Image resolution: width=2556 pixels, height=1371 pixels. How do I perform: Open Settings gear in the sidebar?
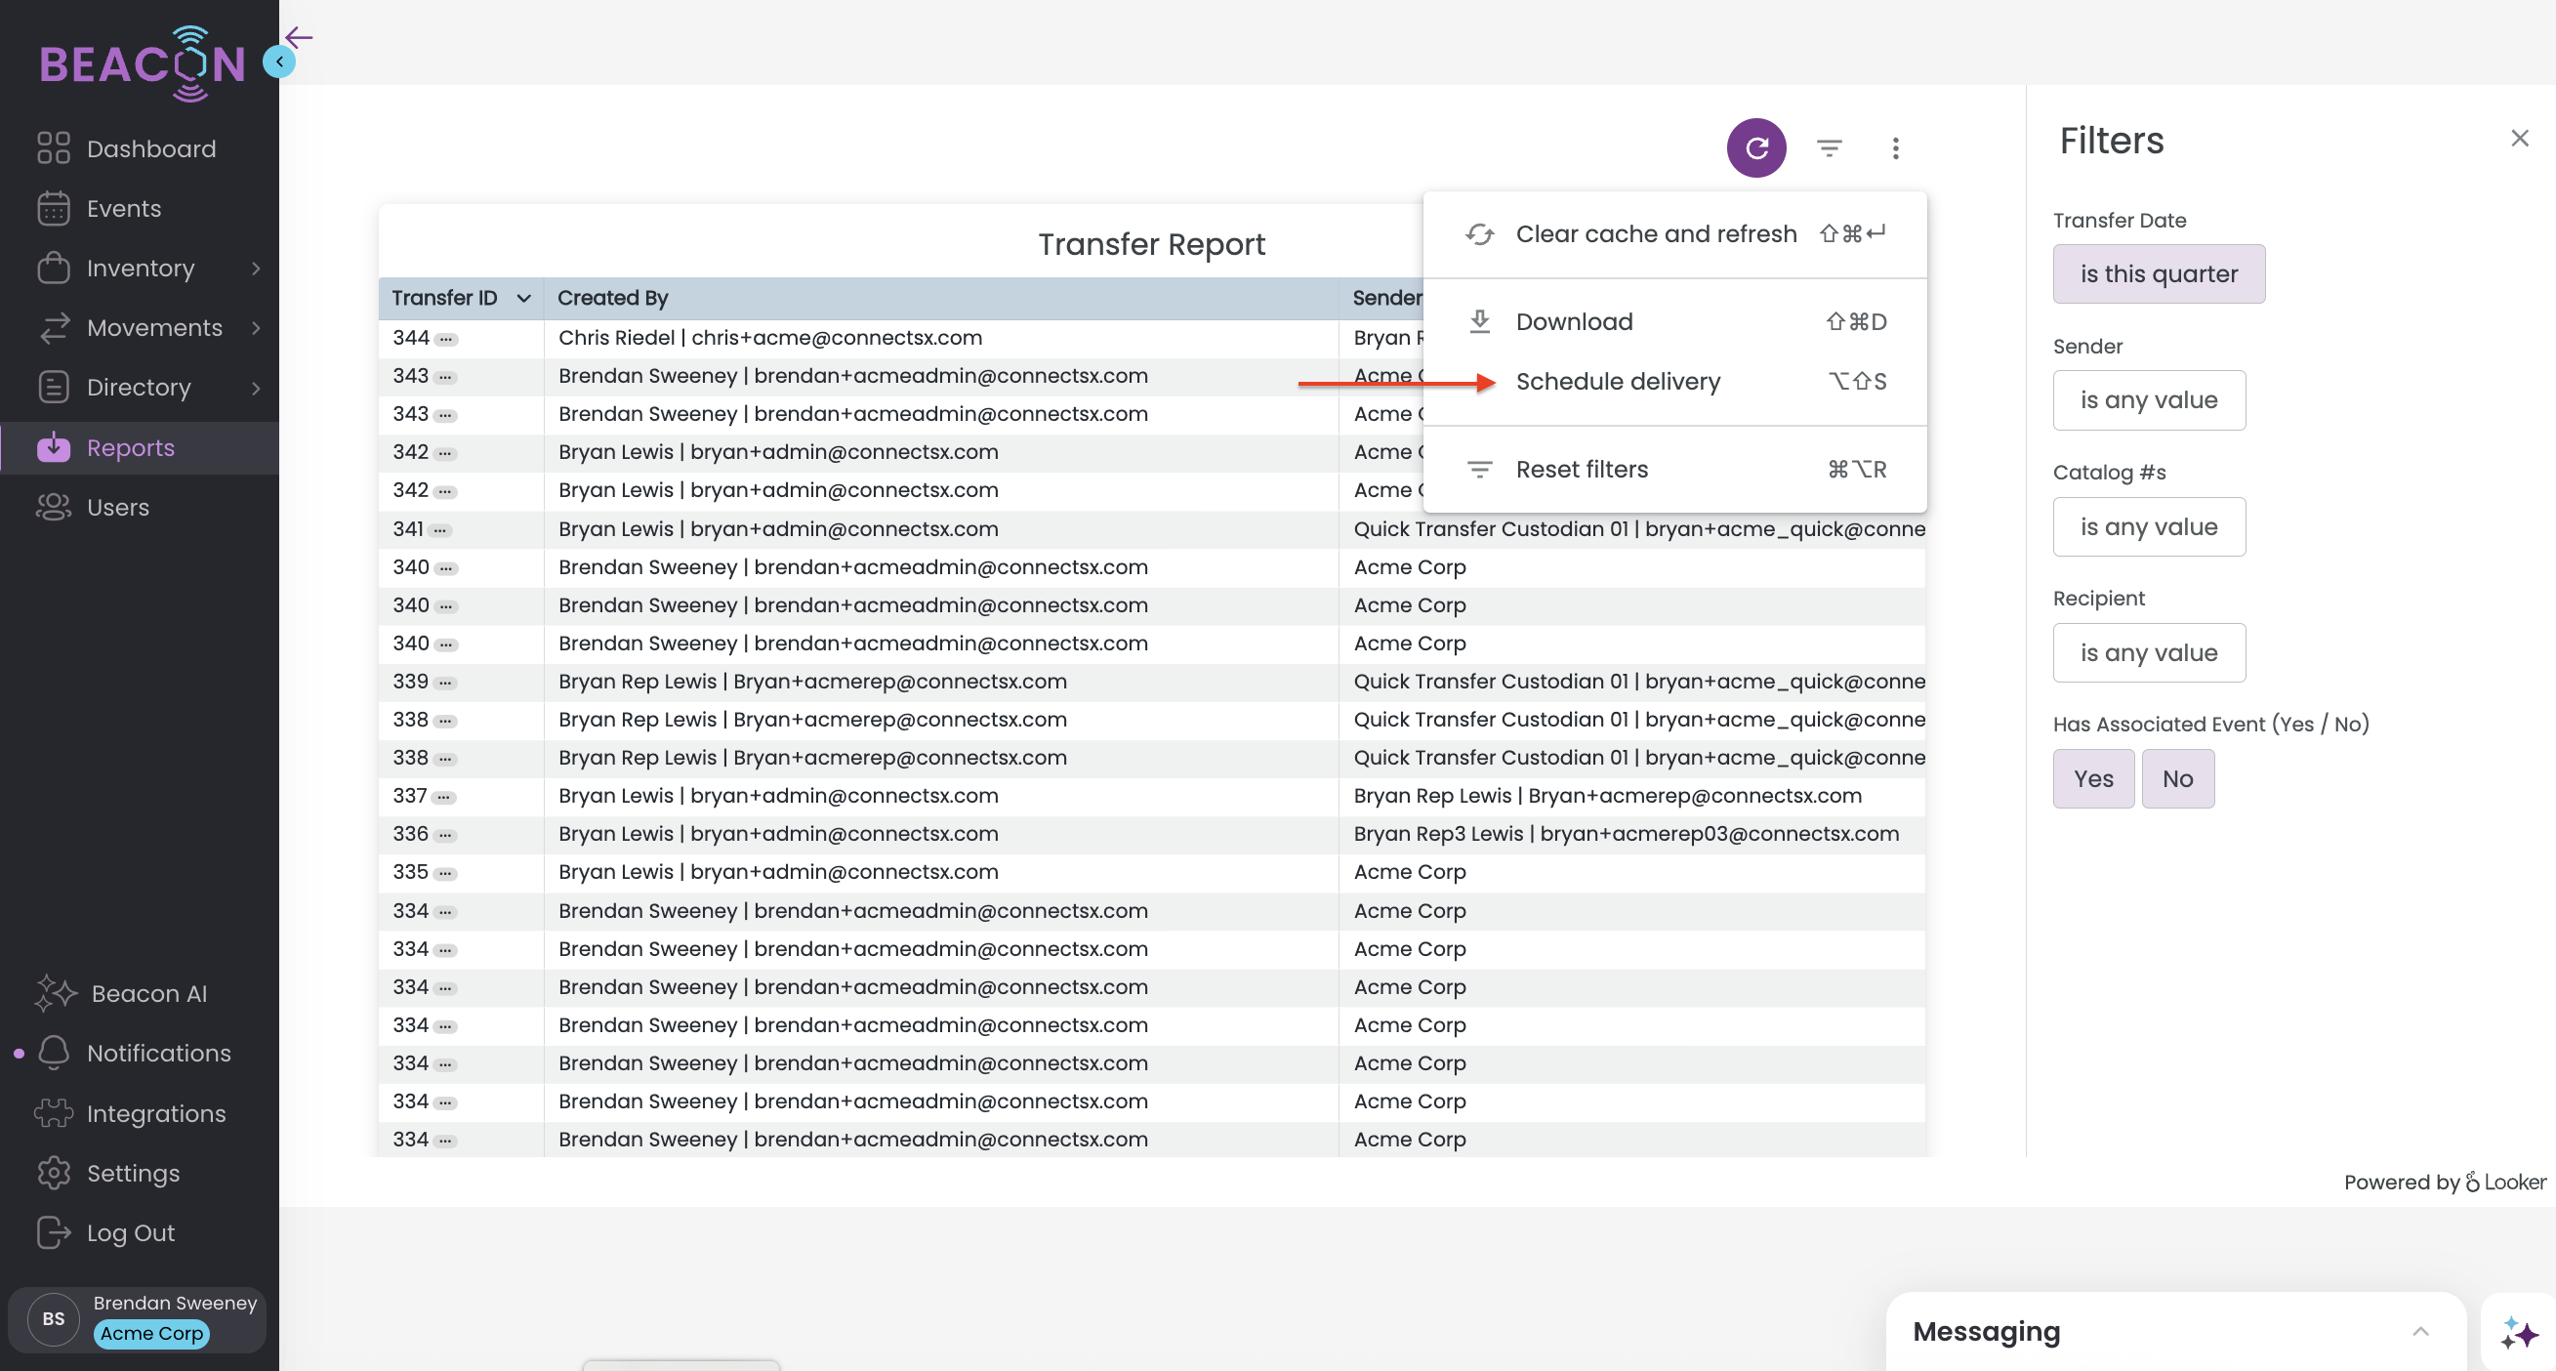(x=133, y=1173)
